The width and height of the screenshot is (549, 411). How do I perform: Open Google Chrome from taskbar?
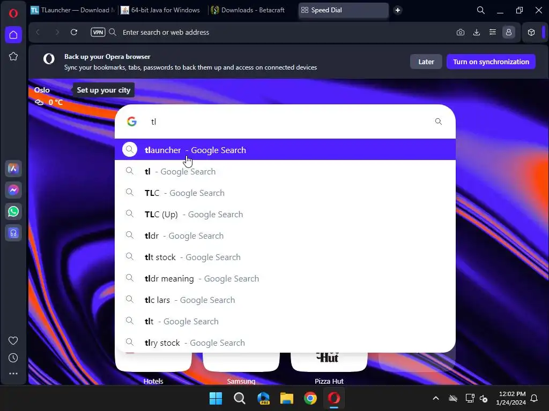pyautogui.click(x=310, y=398)
